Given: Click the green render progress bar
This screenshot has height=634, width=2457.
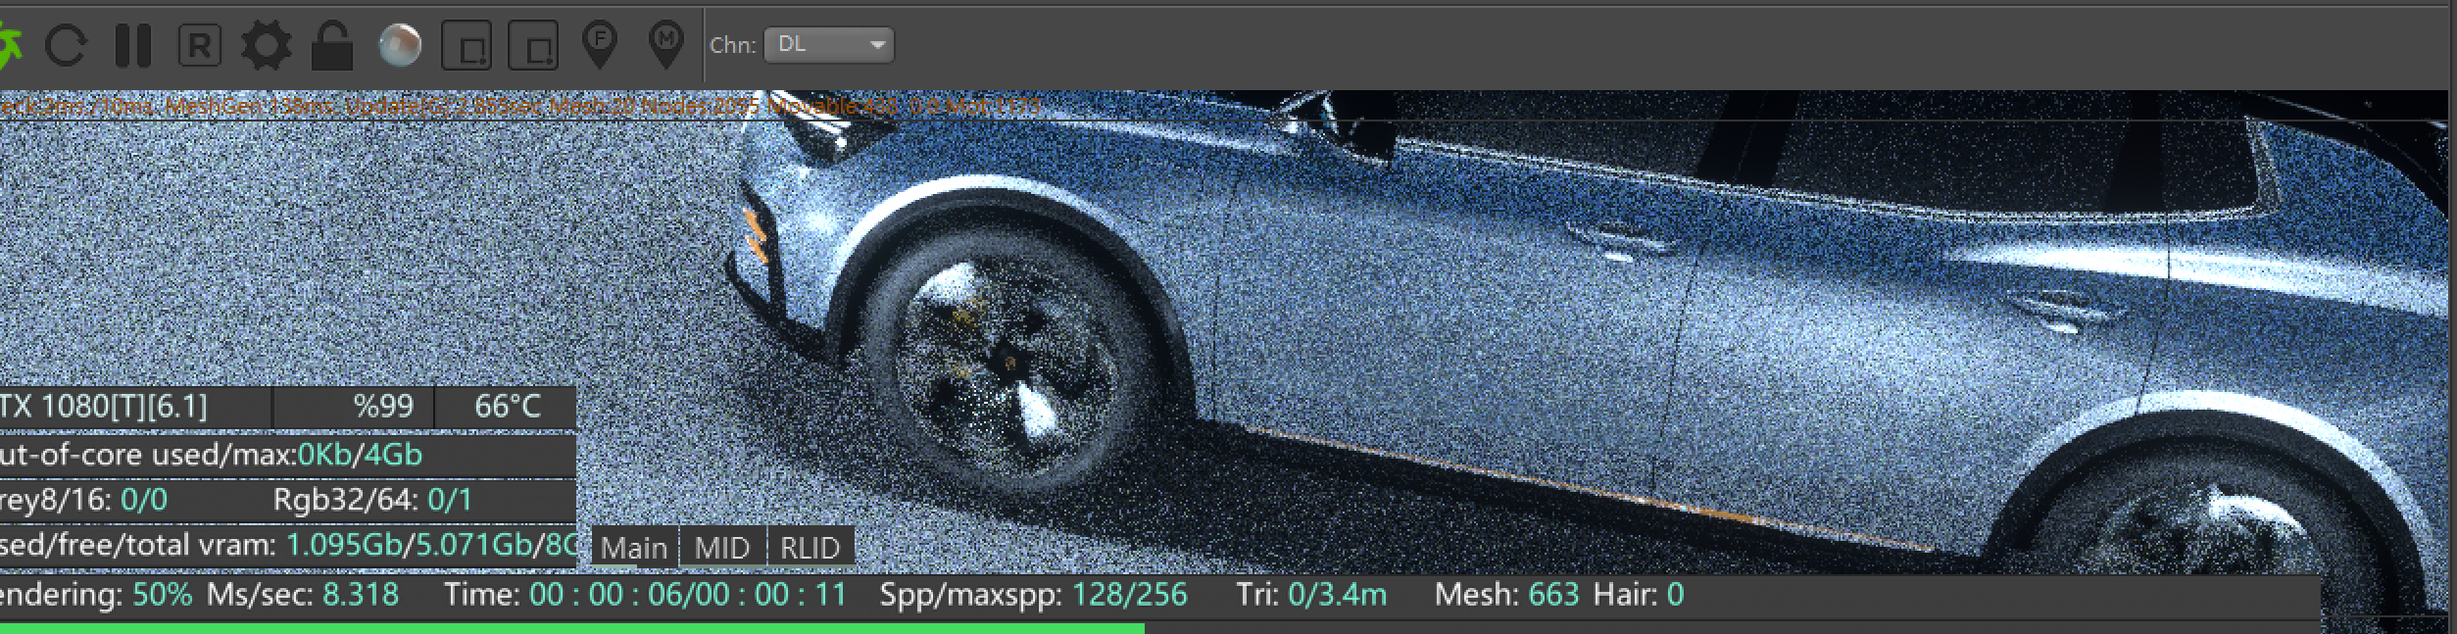Looking at the screenshot, I should pyautogui.click(x=571, y=627).
